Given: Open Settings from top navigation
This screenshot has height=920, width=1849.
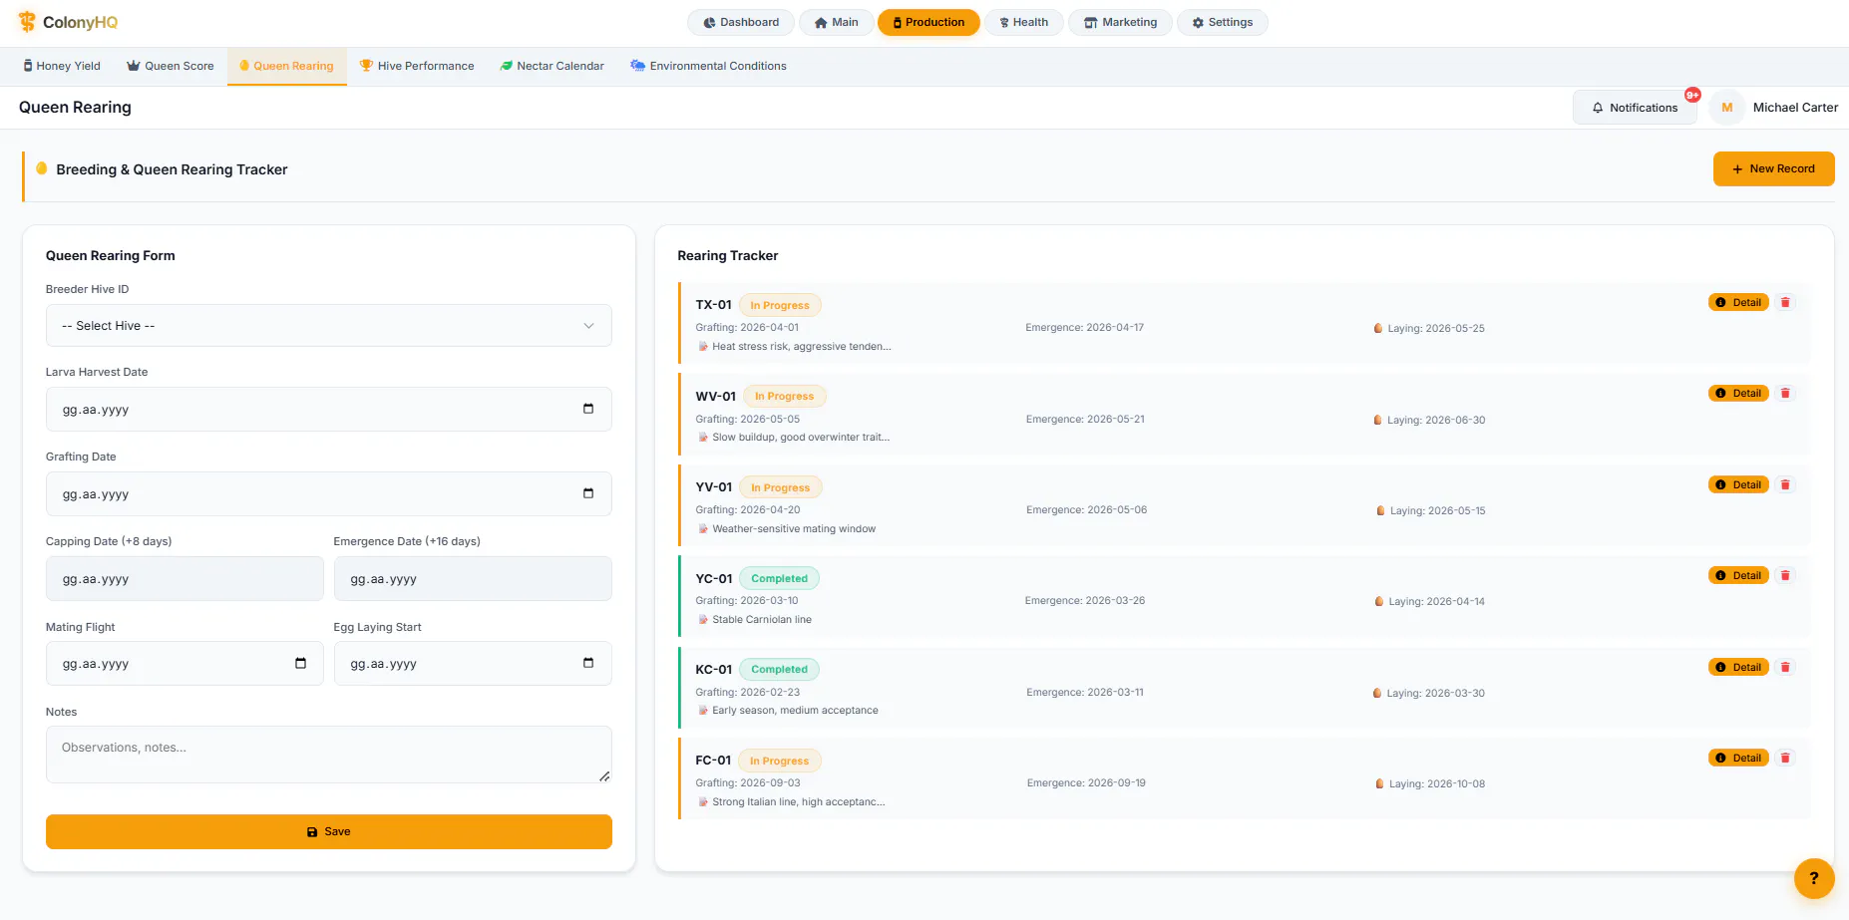Looking at the screenshot, I should coord(1222,22).
